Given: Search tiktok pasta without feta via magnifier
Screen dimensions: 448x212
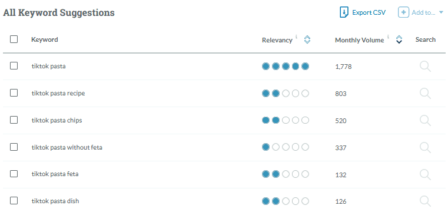Looking at the screenshot, I should coord(425,147).
